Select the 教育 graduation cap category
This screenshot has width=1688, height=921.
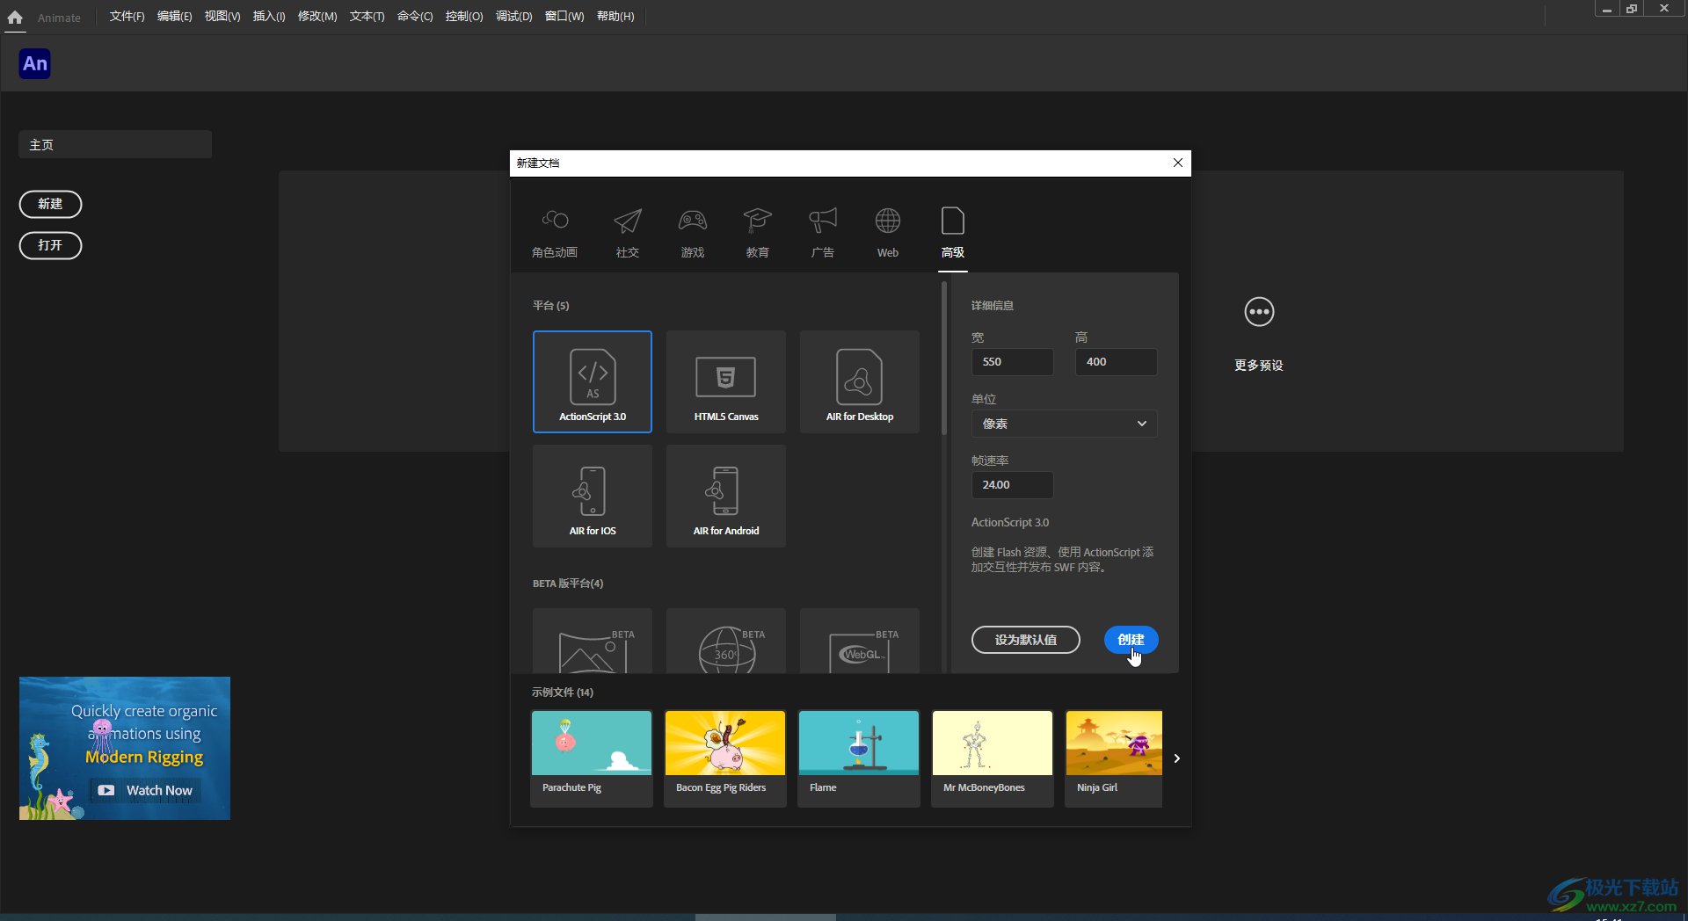coord(757,221)
